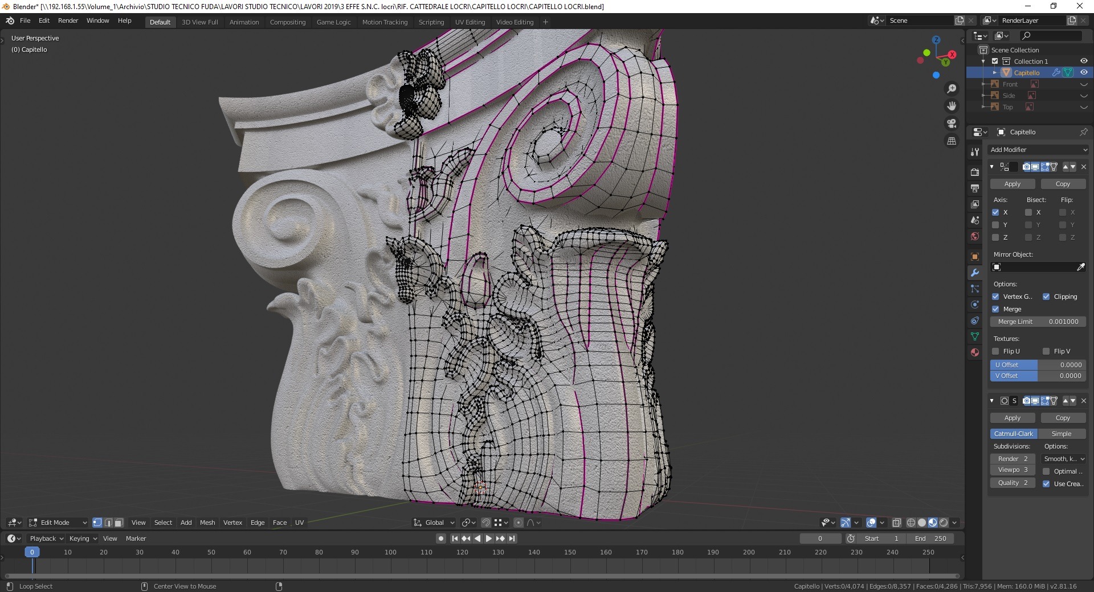Image resolution: width=1094 pixels, height=592 pixels.
Task: Open Particles properties tab
Action: pyautogui.click(x=975, y=289)
